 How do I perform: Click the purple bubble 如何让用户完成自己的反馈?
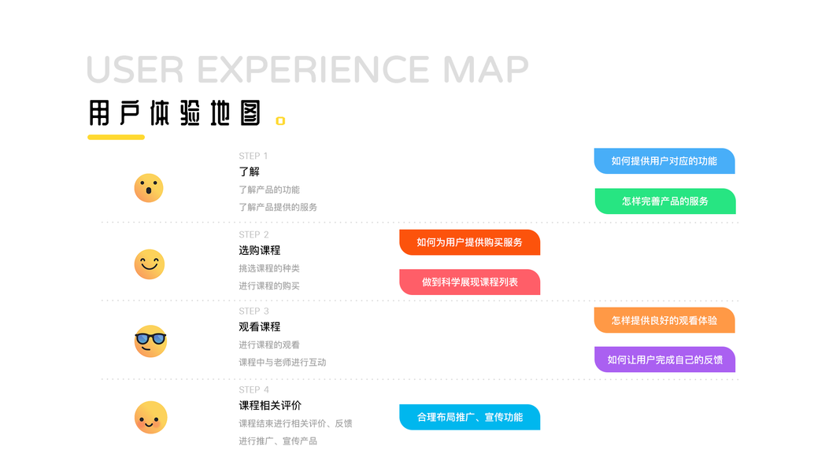[664, 360]
